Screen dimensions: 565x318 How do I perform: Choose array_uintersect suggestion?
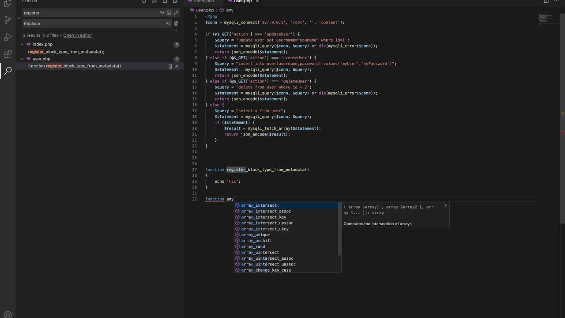(x=286, y=253)
